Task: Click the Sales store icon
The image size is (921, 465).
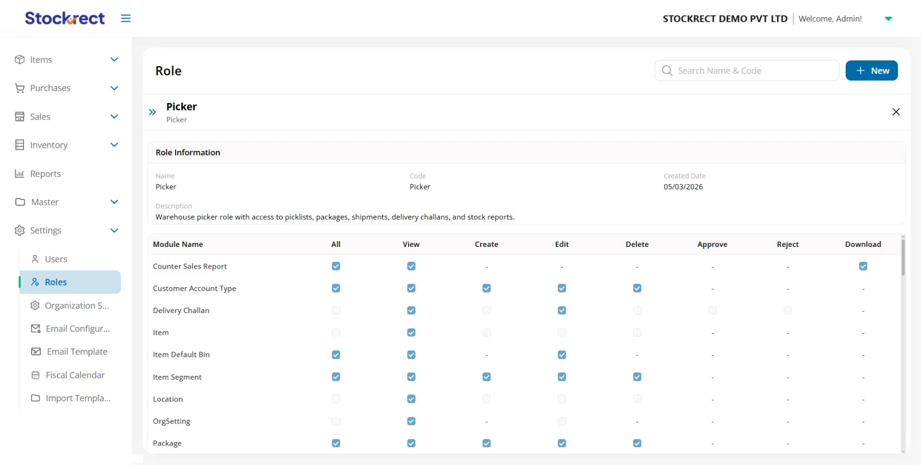Action: [20, 116]
